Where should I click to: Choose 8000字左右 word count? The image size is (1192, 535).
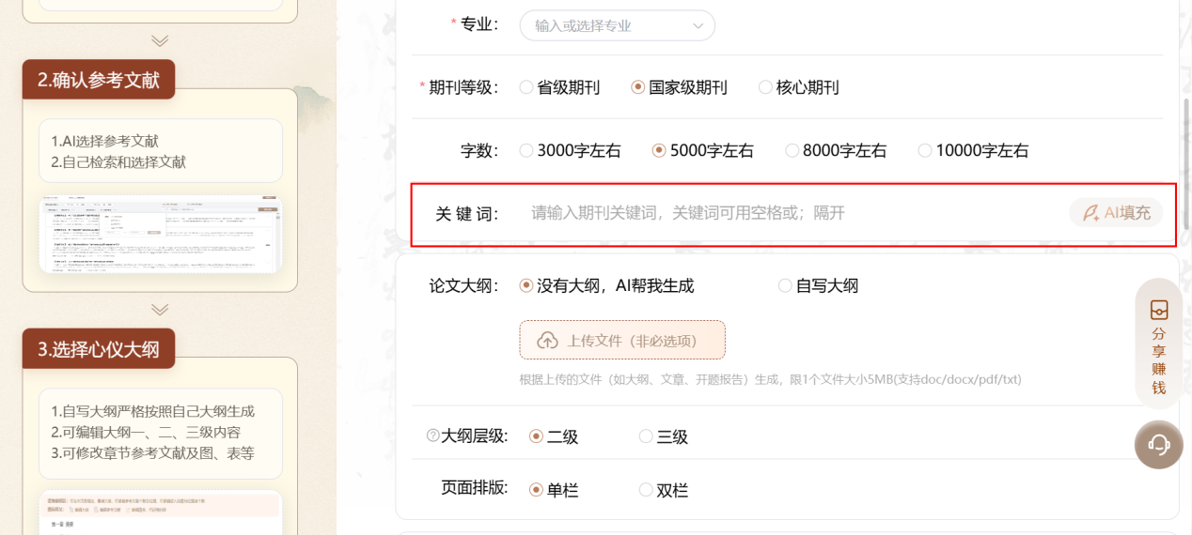pyautogui.click(x=836, y=150)
